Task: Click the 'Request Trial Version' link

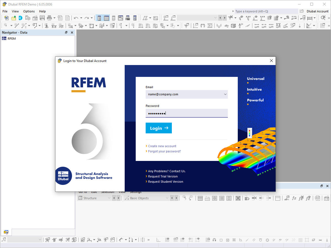Action: coord(163,176)
